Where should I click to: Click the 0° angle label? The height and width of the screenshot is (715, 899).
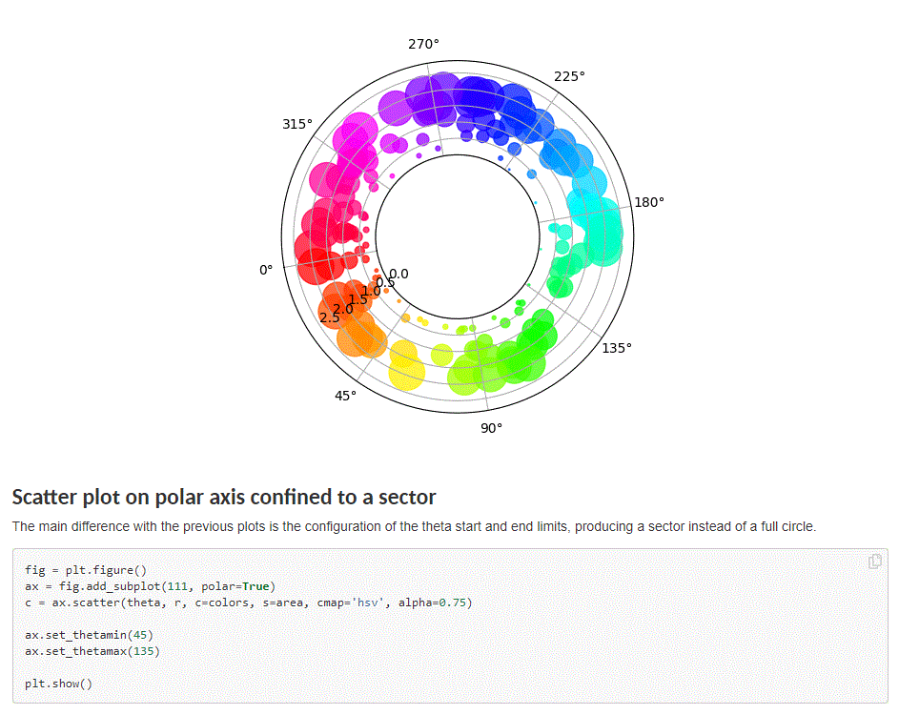266,270
